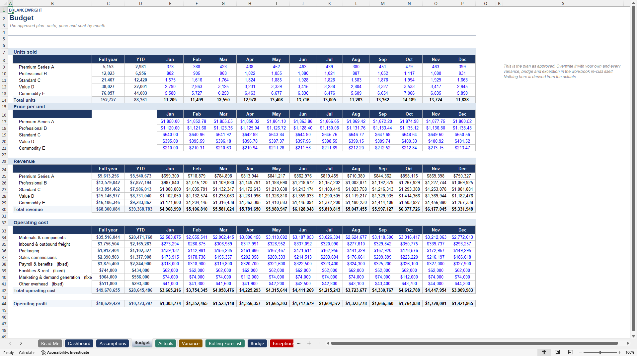Image resolution: width=637 pixels, height=356 pixels.
Task: Switch to Page Layout view icon
Action: [x=557, y=352]
